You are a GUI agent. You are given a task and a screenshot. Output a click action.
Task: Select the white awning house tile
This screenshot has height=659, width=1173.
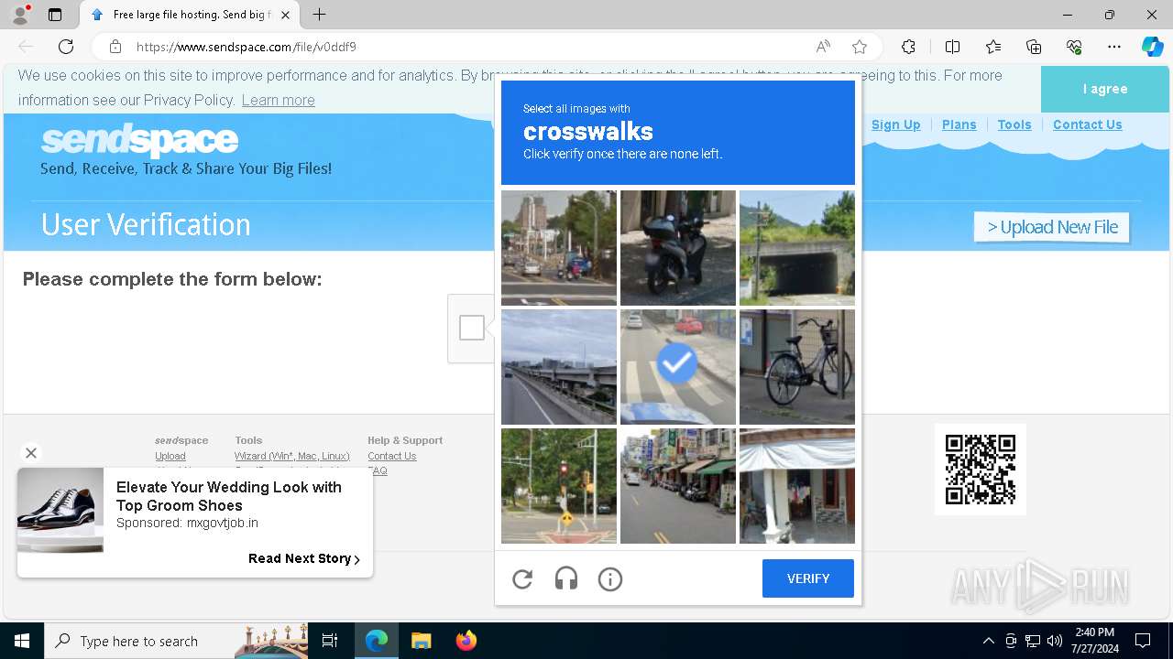[x=797, y=485]
